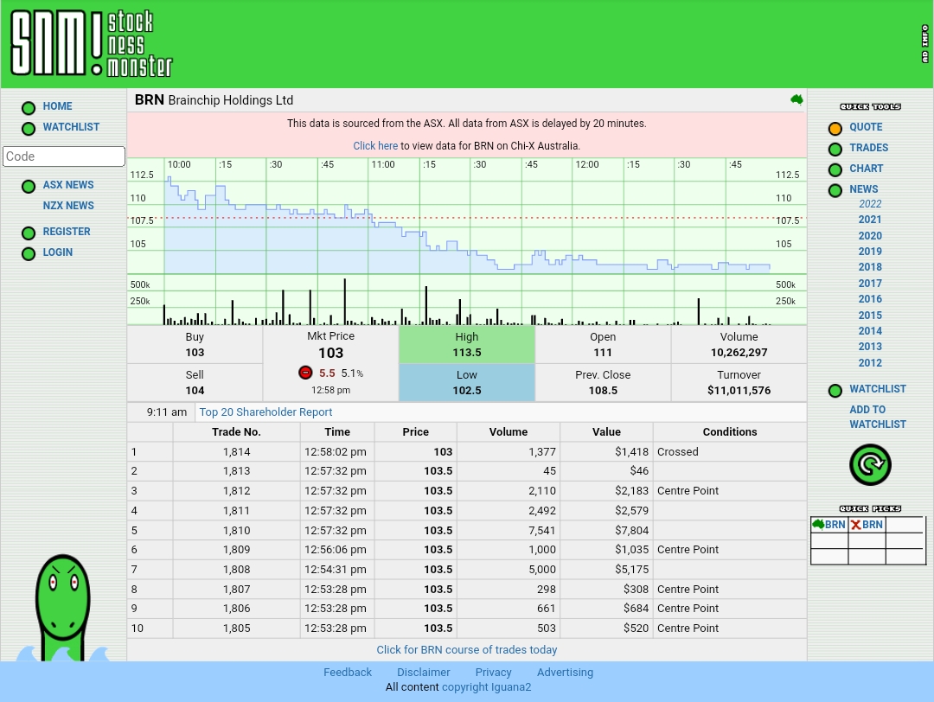This screenshot has height=702, width=934.
Task: Select CHART in Quick Tools
Action: pos(866,169)
